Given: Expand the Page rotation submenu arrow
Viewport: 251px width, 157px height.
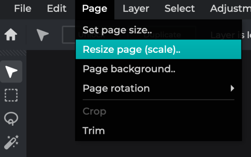Looking at the screenshot, I should pos(232,88).
